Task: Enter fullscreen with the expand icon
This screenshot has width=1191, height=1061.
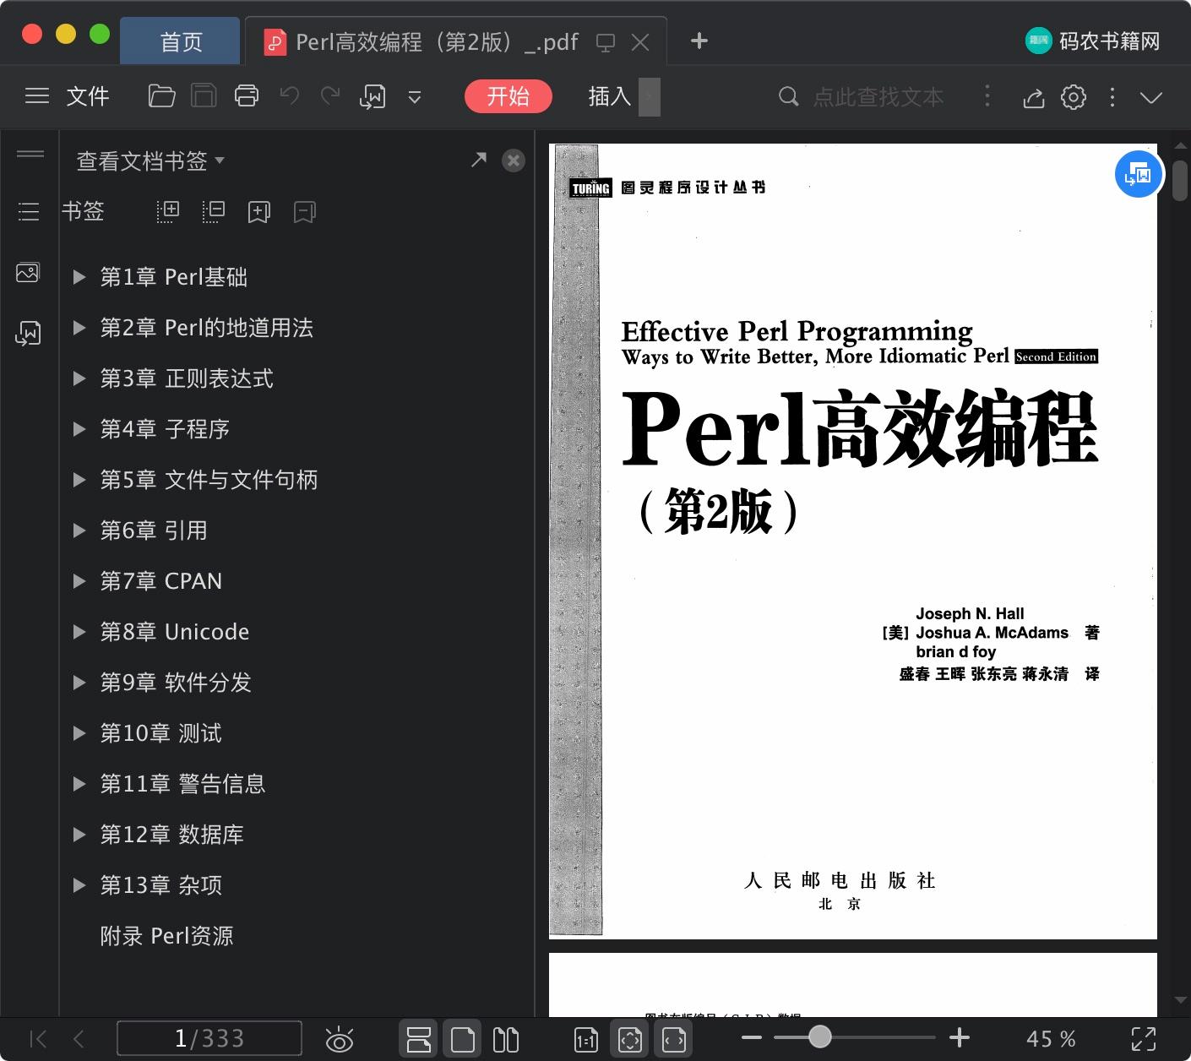Action: click(x=1143, y=1038)
